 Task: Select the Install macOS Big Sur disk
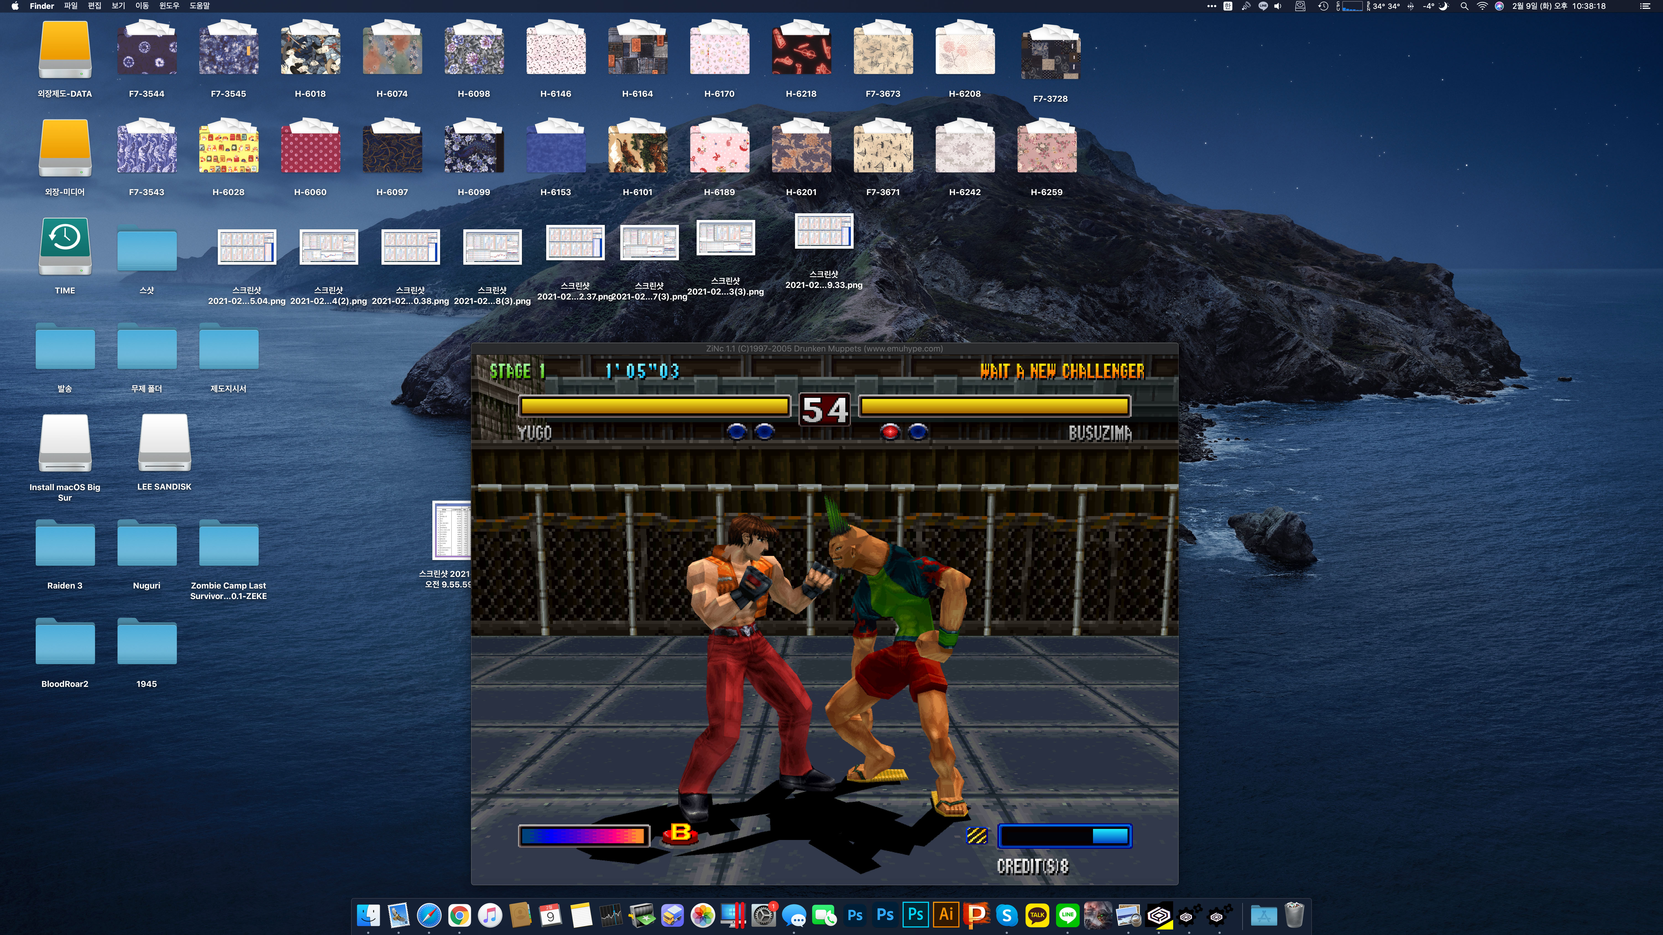(65, 443)
